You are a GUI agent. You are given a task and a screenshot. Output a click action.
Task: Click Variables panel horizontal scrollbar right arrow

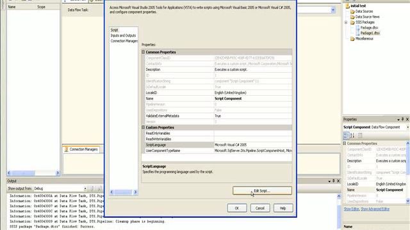[58, 173]
